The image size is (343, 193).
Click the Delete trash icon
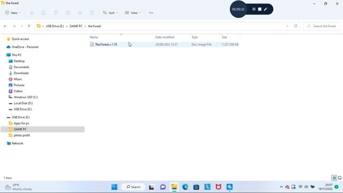point(92,13)
